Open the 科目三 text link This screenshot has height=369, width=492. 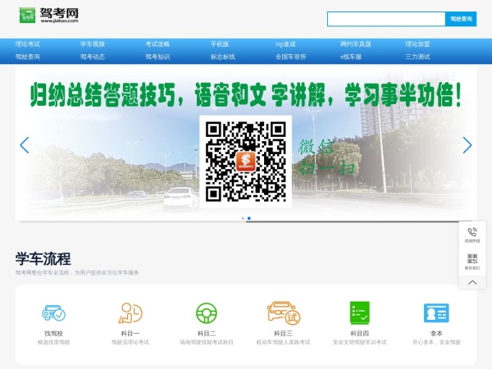[284, 334]
